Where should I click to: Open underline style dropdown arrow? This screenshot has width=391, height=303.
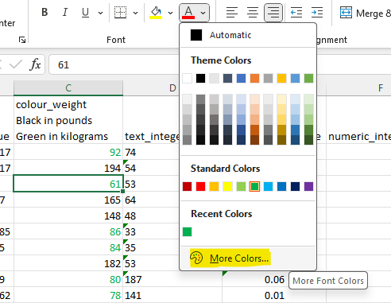coord(100,13)
